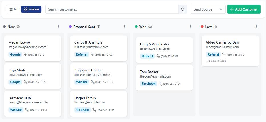
Task: Click phone icon on Video Games by Dan card
Action: [x=224, y=54]
